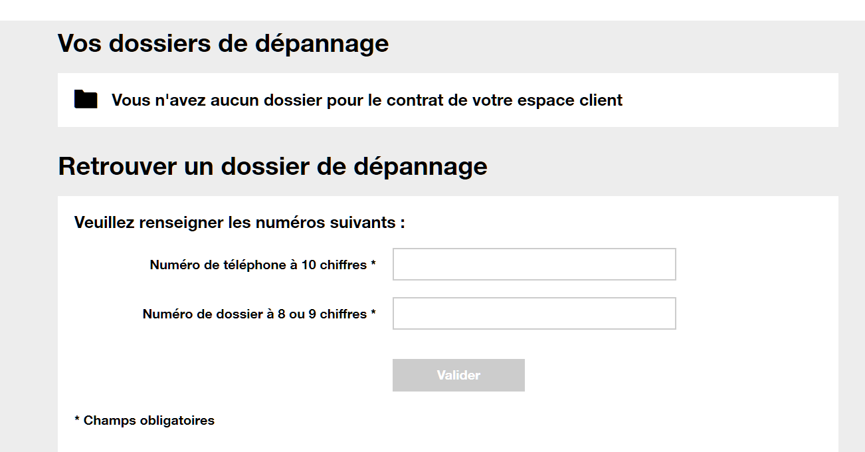Click the "Retrouver un dossier de dépannage" heading
This screenshot has width=865, height=452.
tap(272, 166)
